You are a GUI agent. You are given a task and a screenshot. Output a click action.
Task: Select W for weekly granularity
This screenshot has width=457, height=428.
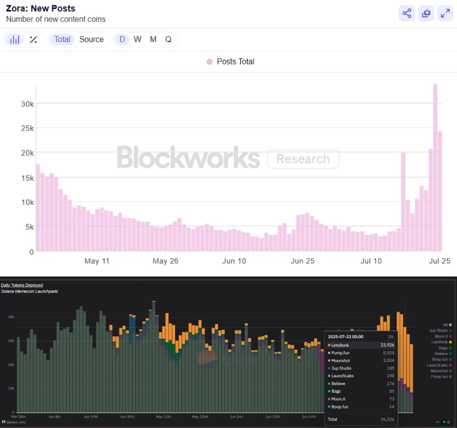138,39
